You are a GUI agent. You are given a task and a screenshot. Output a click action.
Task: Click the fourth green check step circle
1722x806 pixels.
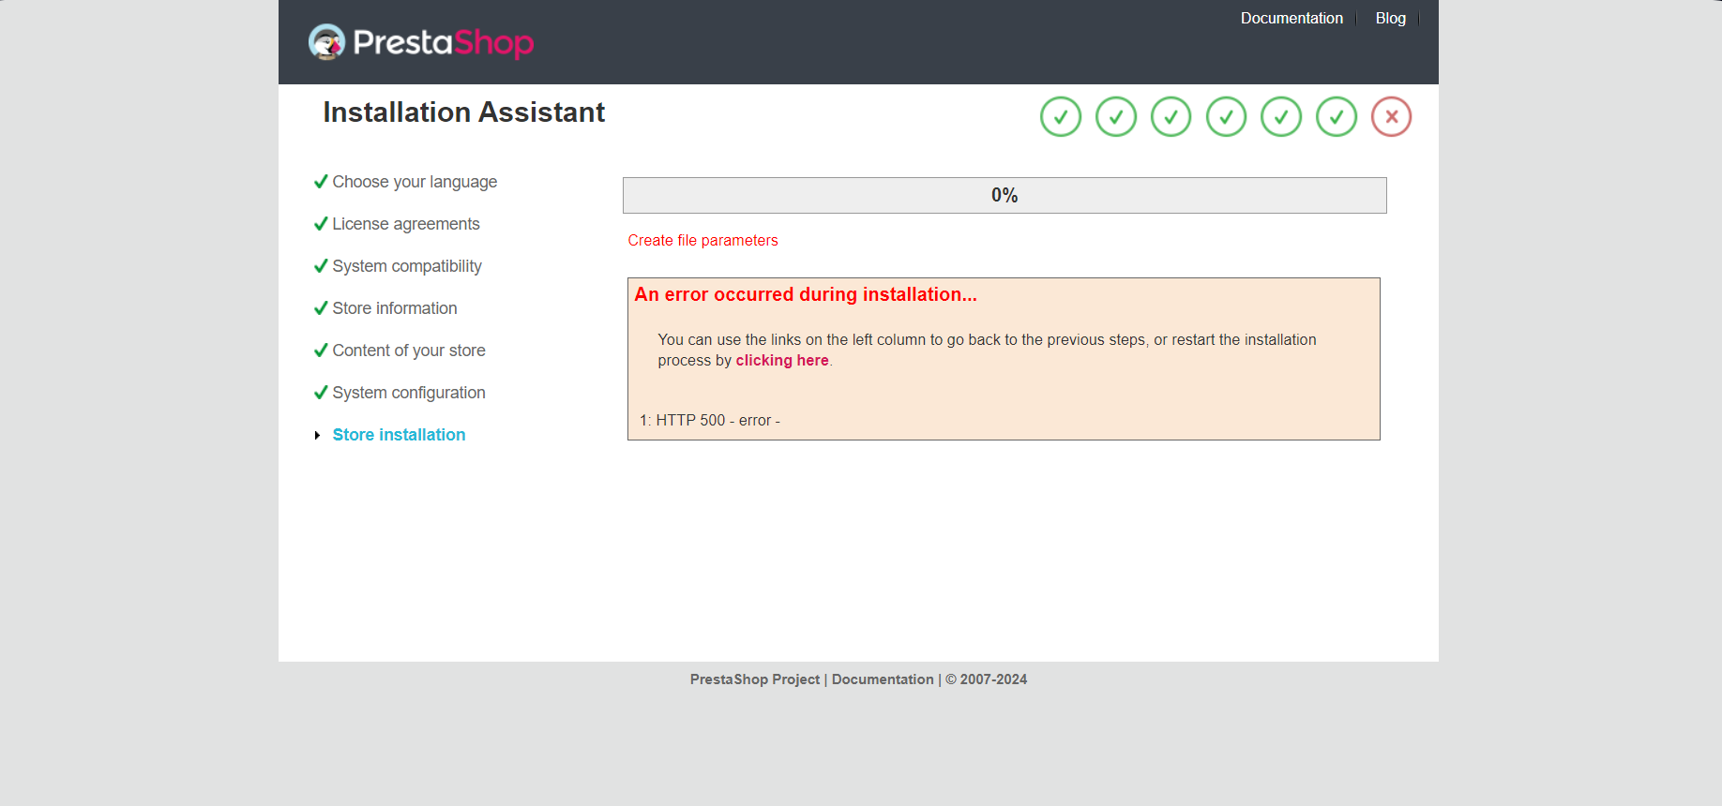(x=1226, y=117)
